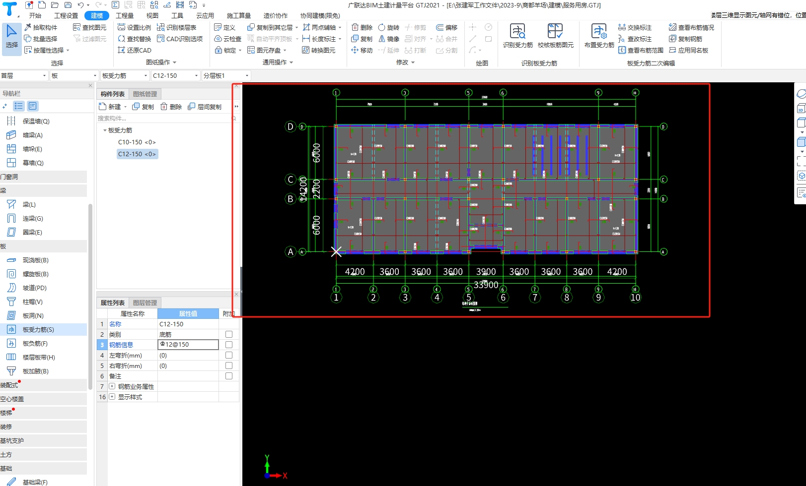
Task: Expand the 门窗洞 navigation section
Action: (x=43, y=177)
